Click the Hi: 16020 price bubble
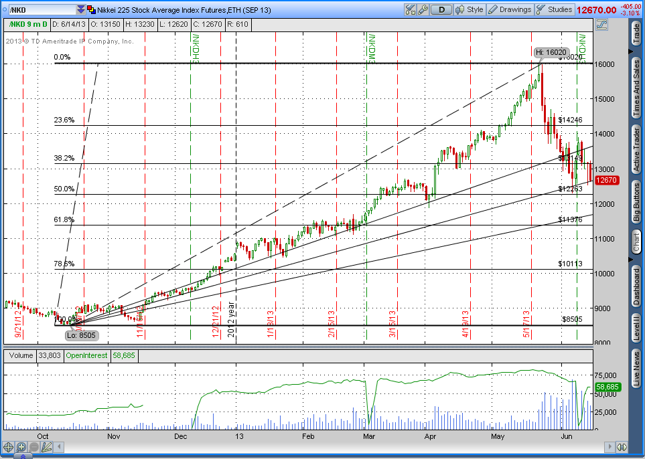 pos(551,52)
